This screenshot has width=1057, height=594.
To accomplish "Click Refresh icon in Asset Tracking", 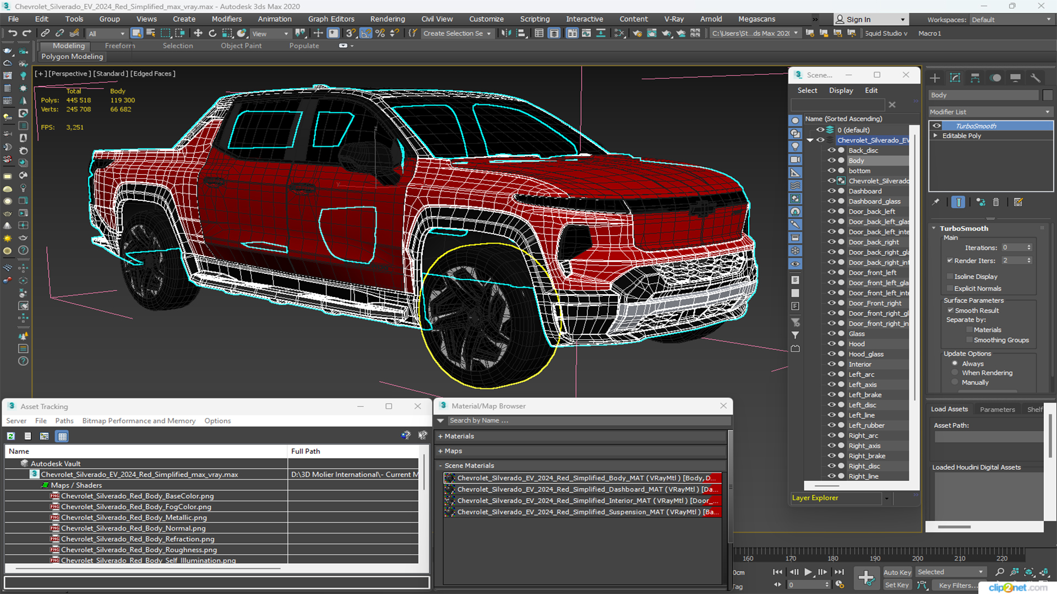I will click(x=10, y=436).
